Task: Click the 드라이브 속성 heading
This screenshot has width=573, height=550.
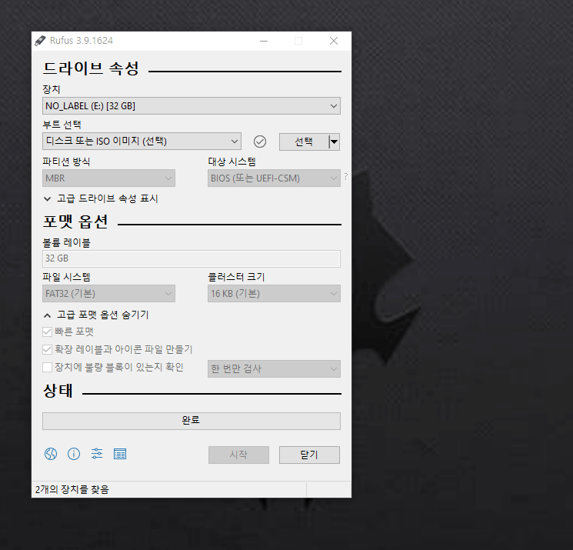Action: [91, 68]
